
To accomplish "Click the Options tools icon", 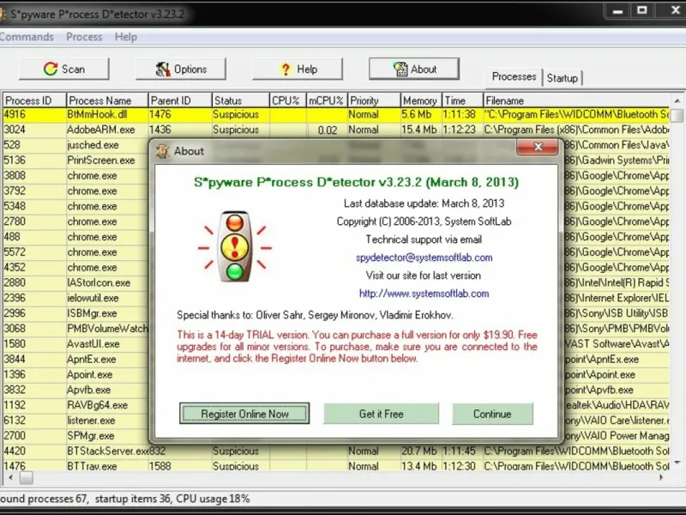I will 163,69.
